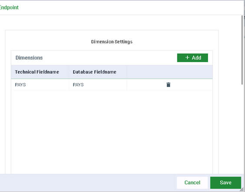The width and height of the screenshot is (245, 192).
Task: Click the Endpoint dialog title
Action: [9, 7]
